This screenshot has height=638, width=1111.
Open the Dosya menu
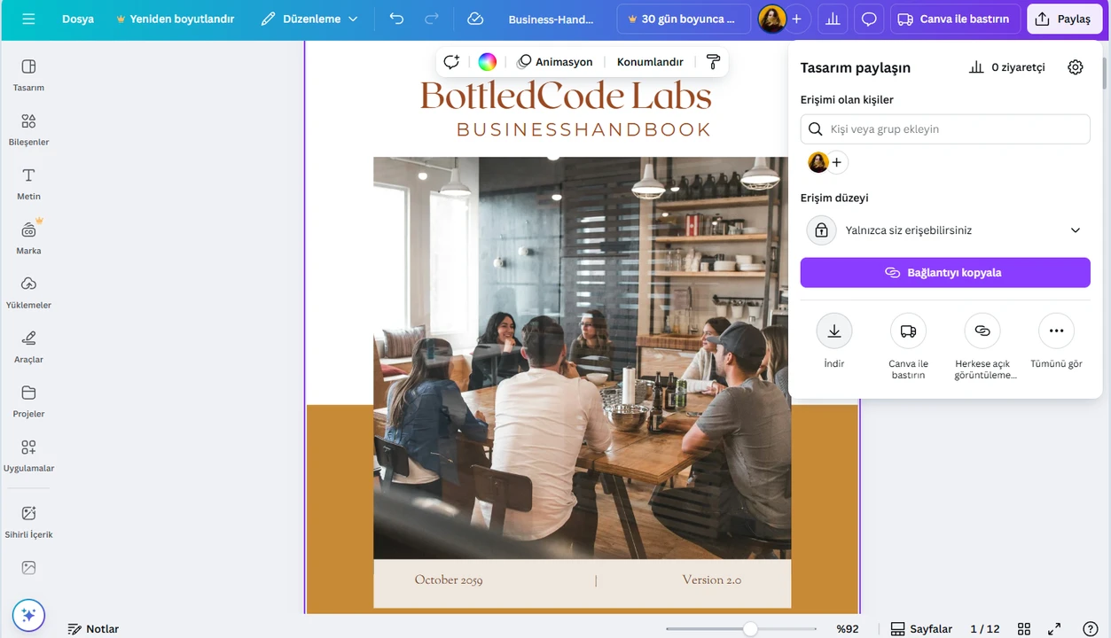[78, 19]
